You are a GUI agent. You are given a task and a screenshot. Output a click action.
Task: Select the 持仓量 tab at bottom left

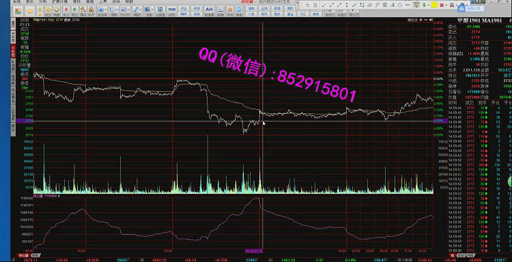pos(23,255)
